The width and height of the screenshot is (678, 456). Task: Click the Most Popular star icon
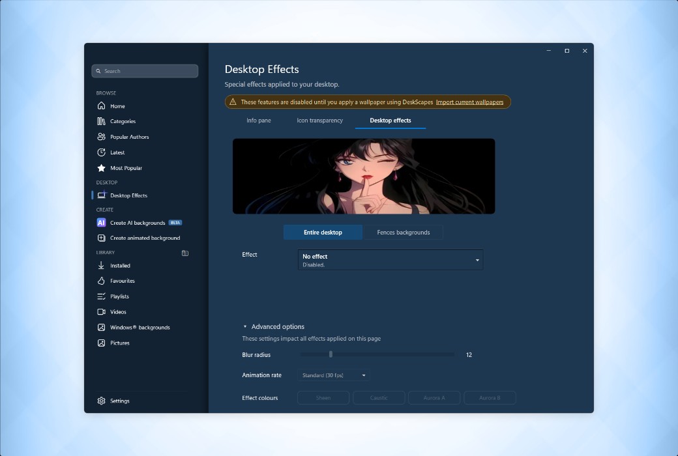(x=101, y=168)
